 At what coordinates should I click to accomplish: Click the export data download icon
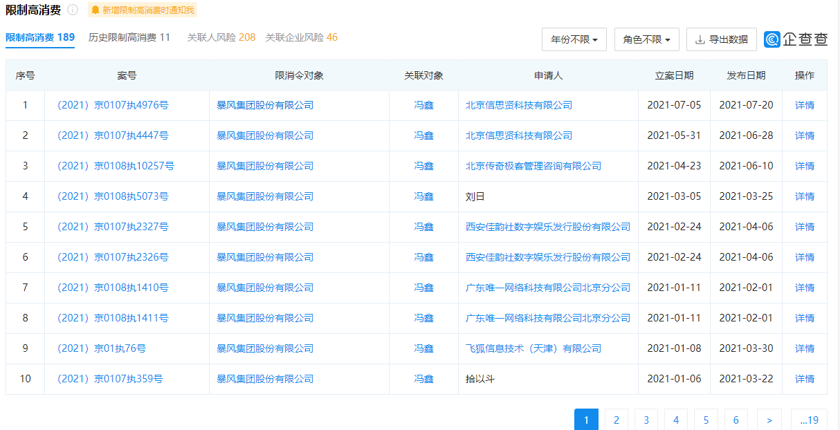pos(701,39)
